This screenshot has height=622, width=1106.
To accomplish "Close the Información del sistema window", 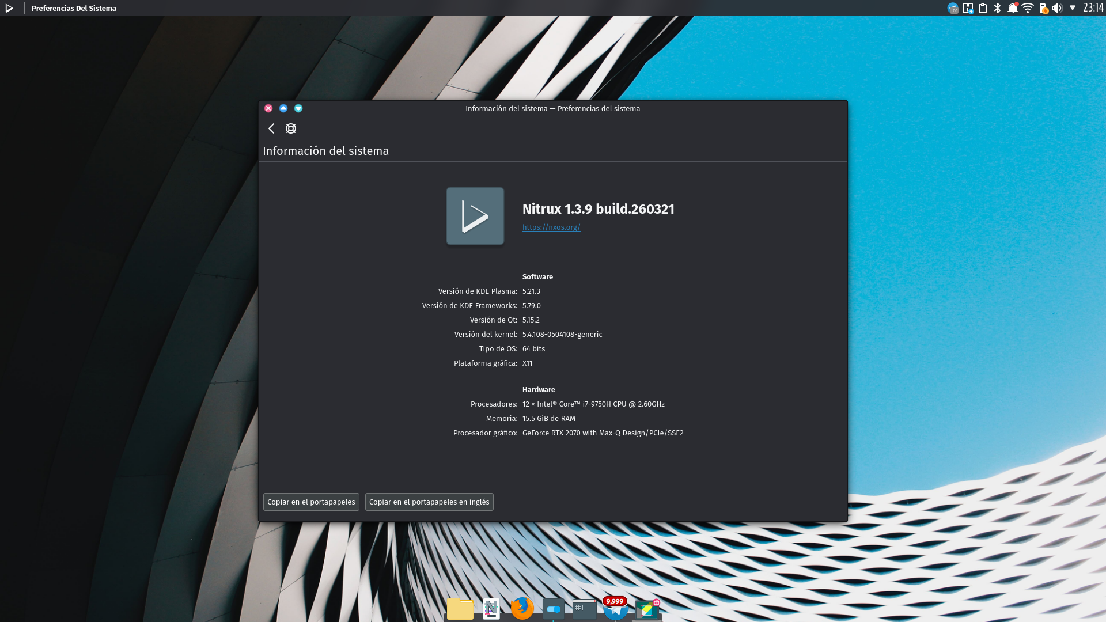I will coord(268,108).
